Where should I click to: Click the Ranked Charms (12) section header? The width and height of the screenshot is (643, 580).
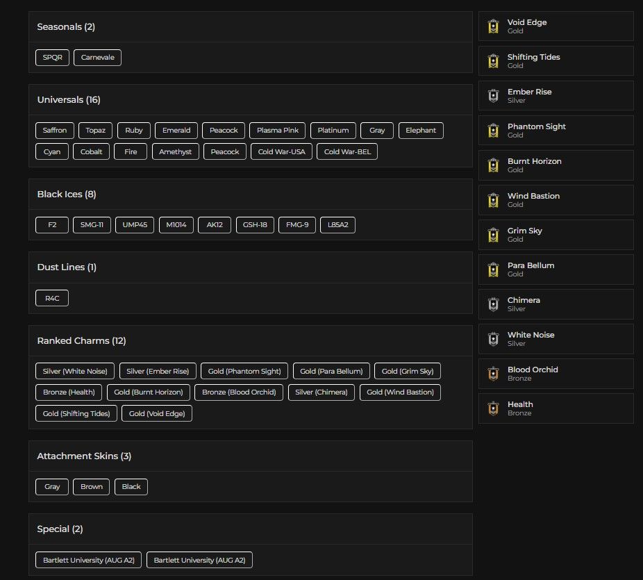coord(82,341)
